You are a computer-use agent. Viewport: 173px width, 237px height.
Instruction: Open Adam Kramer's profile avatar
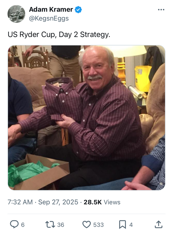[x=16, y=14]
